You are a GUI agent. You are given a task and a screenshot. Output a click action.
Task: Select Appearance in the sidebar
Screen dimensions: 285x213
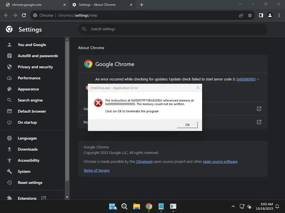pyautogui.click(x=28, y=89)
